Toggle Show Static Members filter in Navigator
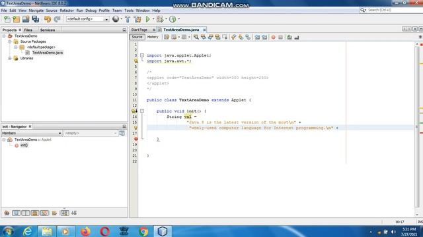Viewport: 423px width, 237px height. tap(26, 213)
